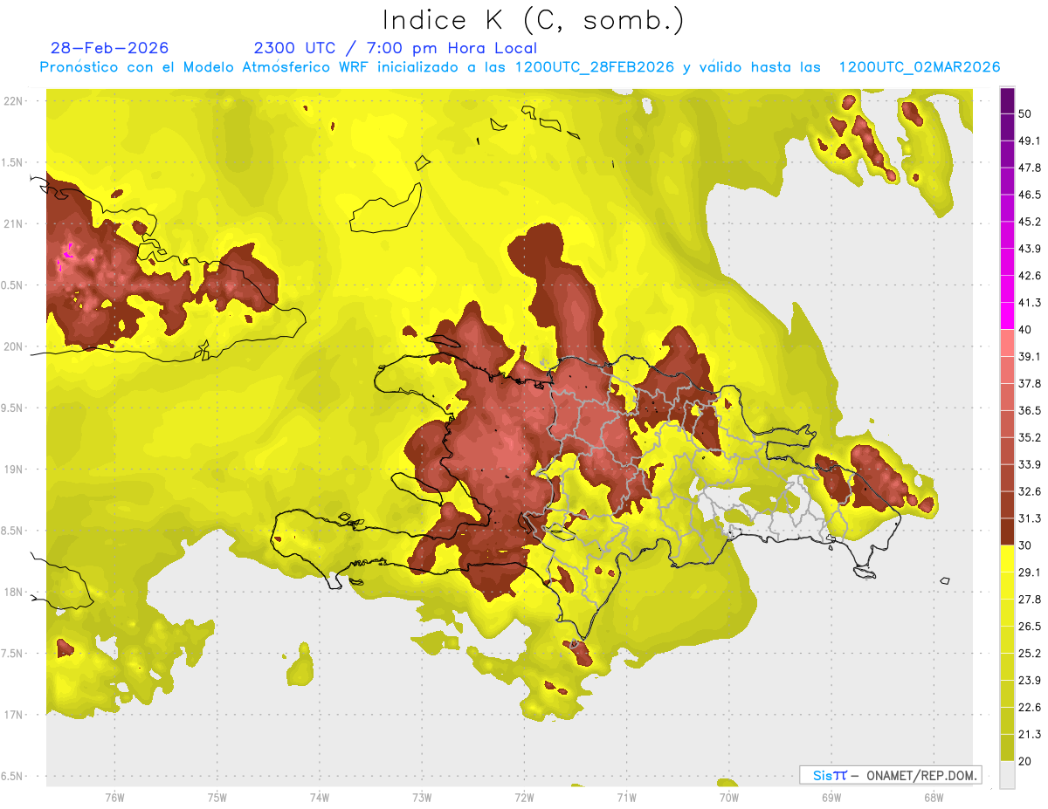Click the "75W" longitude label

[217, 798]
